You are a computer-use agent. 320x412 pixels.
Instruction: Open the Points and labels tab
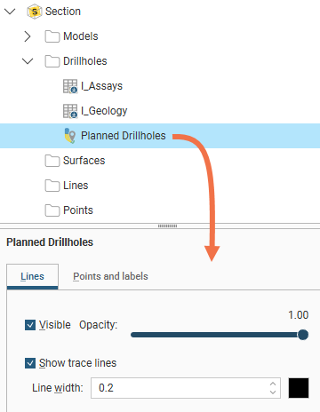point(110,276)
